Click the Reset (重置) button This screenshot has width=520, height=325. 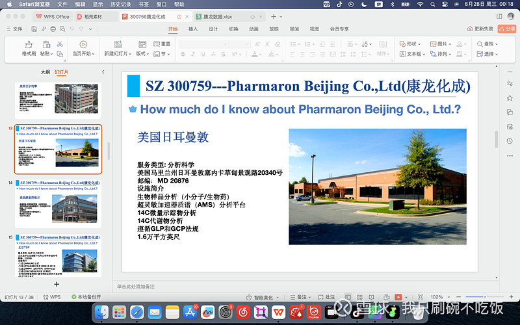pyautogui.click(x=162, y=44)
